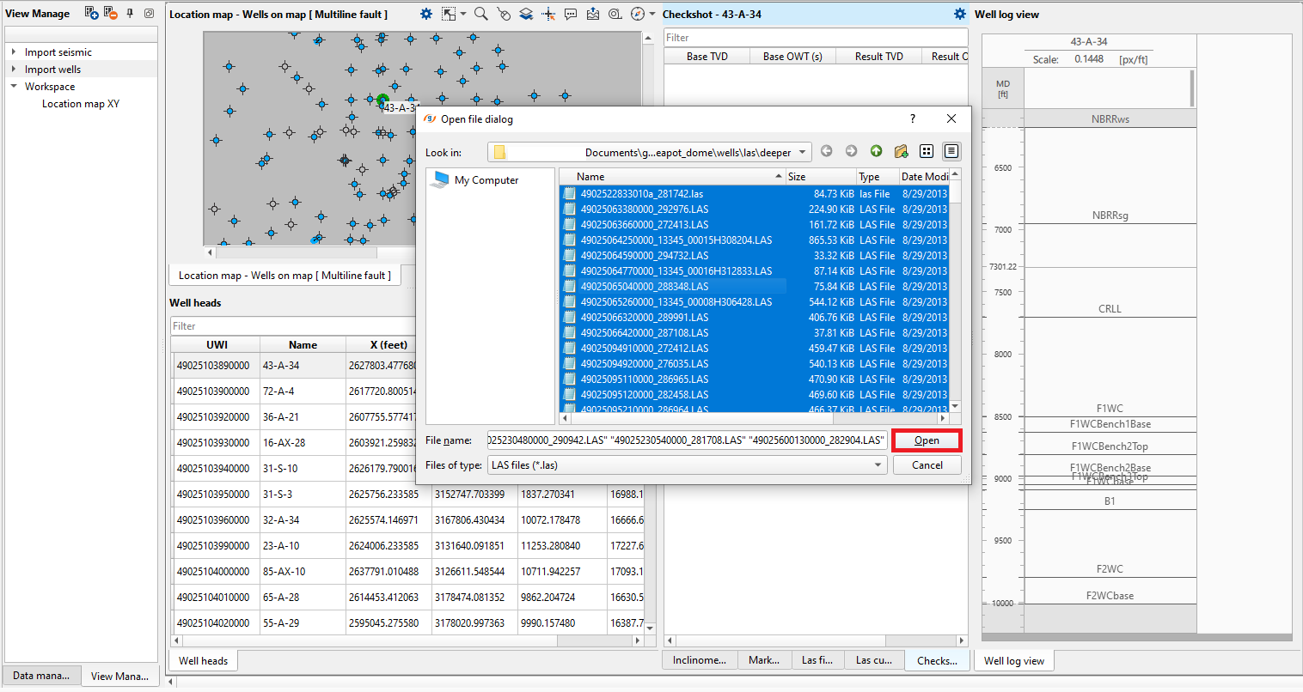
Task: Click the layers icon in the map toolbar
Action: [x=526, y=14]
